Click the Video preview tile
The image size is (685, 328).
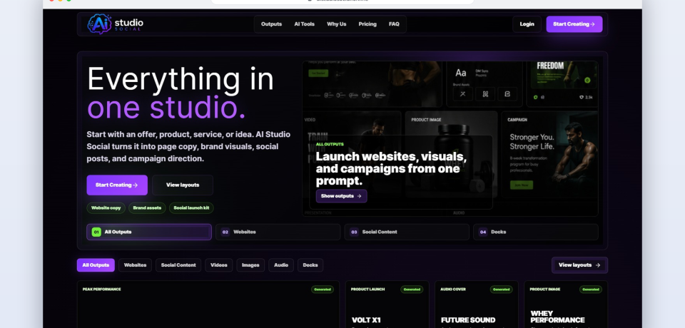coord(352,154)
